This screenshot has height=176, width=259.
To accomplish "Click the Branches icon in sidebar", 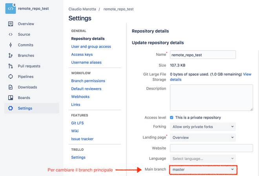I will pyautogui.click(x=11, y=56).
